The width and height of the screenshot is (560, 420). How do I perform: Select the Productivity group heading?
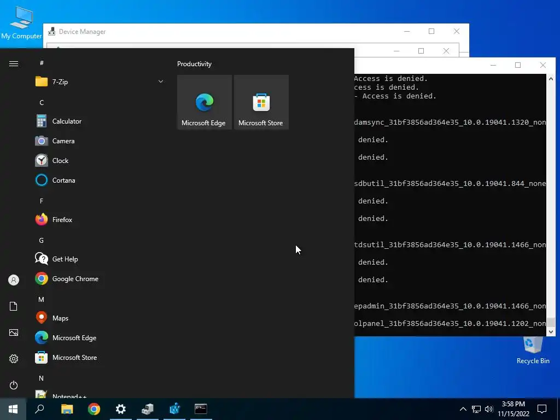[194, 64]
